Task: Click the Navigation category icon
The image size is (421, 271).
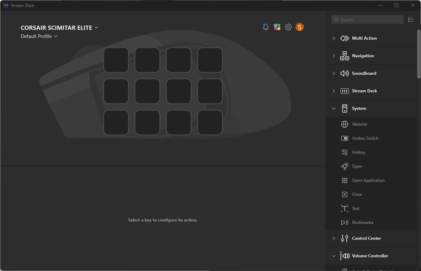Action: coord(345,56)
